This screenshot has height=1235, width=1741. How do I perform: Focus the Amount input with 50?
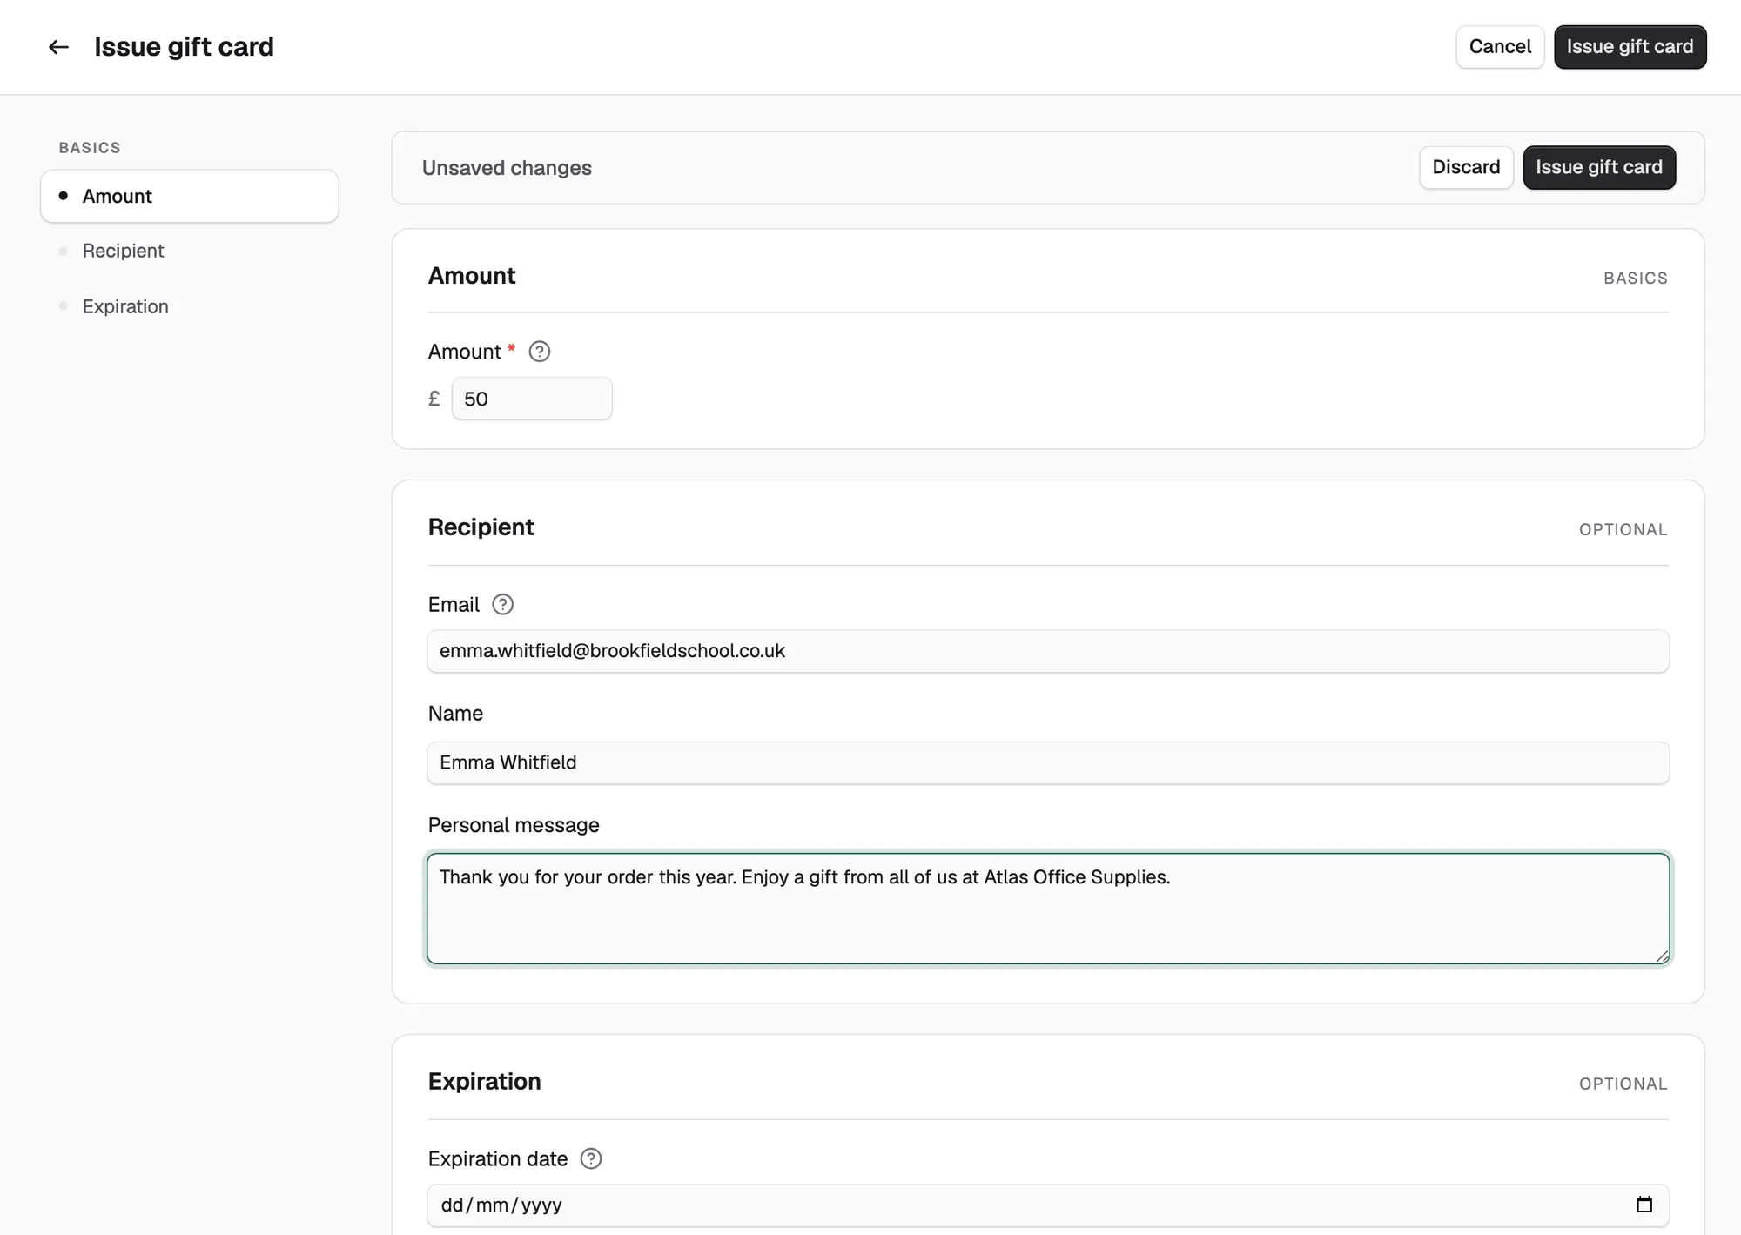(x=532, y=399)
